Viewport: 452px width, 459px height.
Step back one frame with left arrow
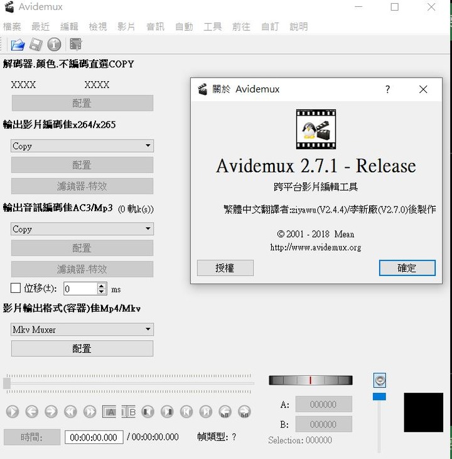(32, 412)
